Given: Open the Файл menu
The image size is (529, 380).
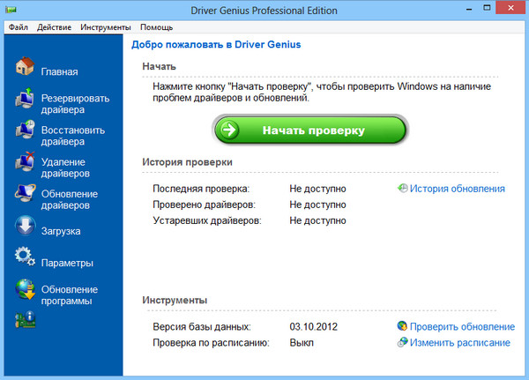Looking at the screenshot, I should [x=19, y=27].
